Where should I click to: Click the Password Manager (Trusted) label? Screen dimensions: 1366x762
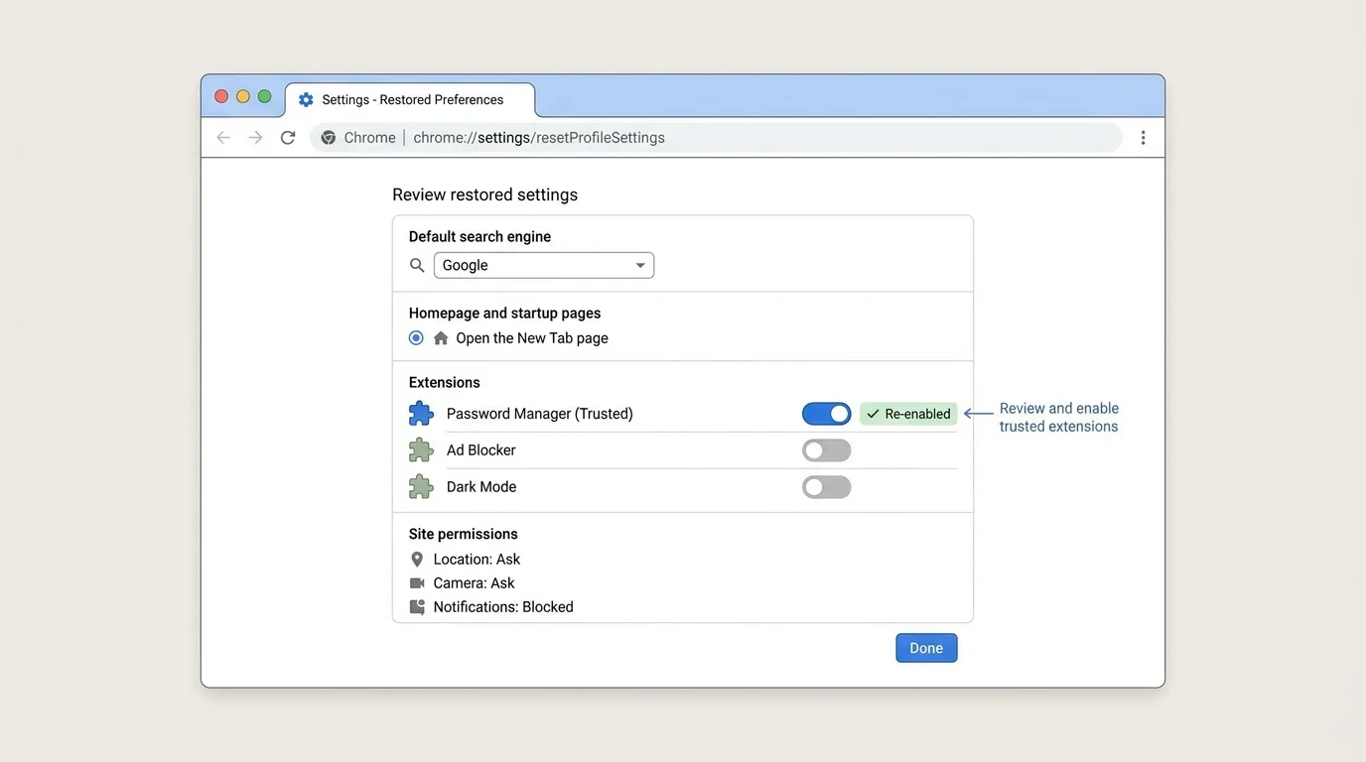tap(540, 414)
